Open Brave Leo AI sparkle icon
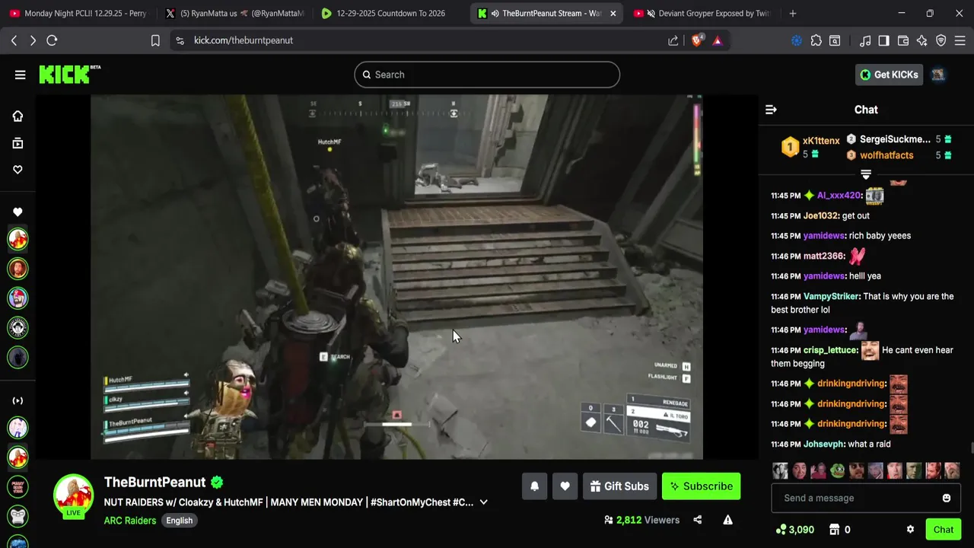 coord(921,40)
